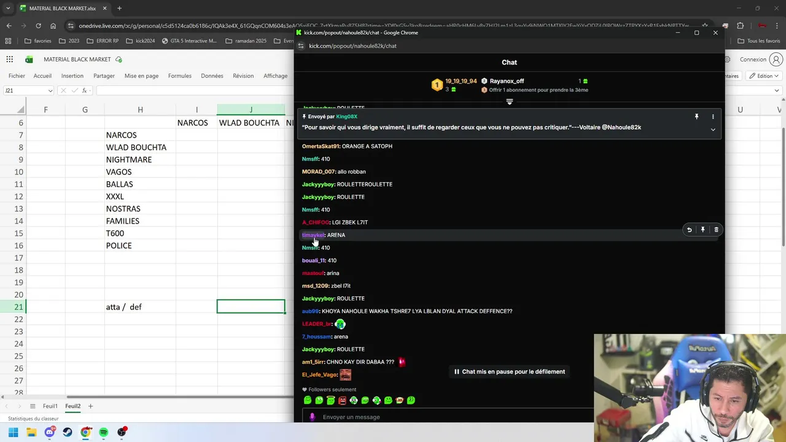Open Statistiques du classeur in status bar
Viewport: 786px width, 442px height.
coord(33,419)
